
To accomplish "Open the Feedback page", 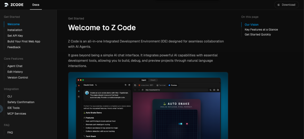I will click(x=14, y=47).
